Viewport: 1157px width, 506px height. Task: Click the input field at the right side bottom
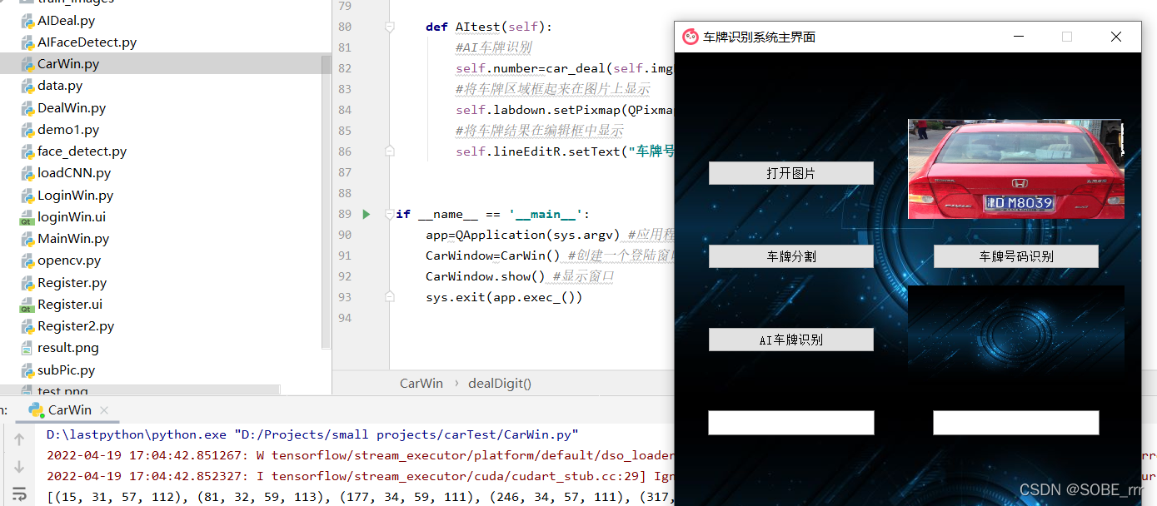pos(1015,423)
